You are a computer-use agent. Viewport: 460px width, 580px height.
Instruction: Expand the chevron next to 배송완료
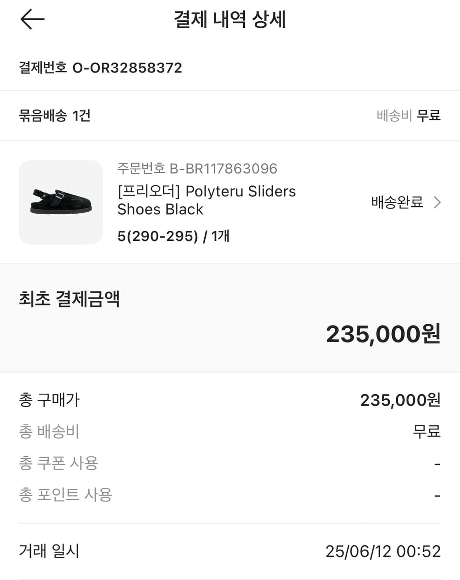tap(437, 202)
